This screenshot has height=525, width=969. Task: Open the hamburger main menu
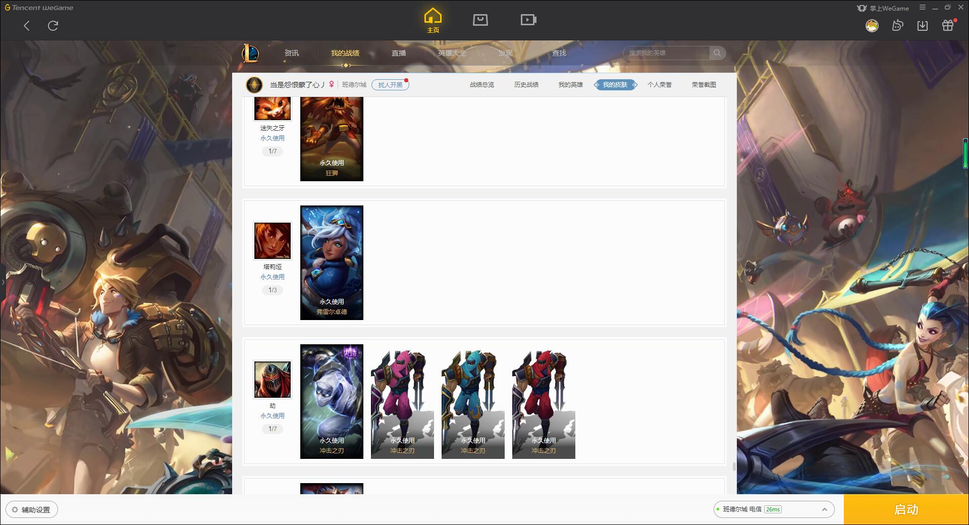pos(923,8)
